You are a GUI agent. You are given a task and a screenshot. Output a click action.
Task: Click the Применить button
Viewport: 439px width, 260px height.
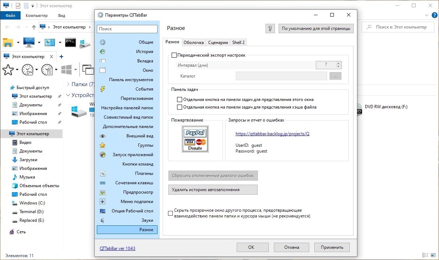point(332,247)
